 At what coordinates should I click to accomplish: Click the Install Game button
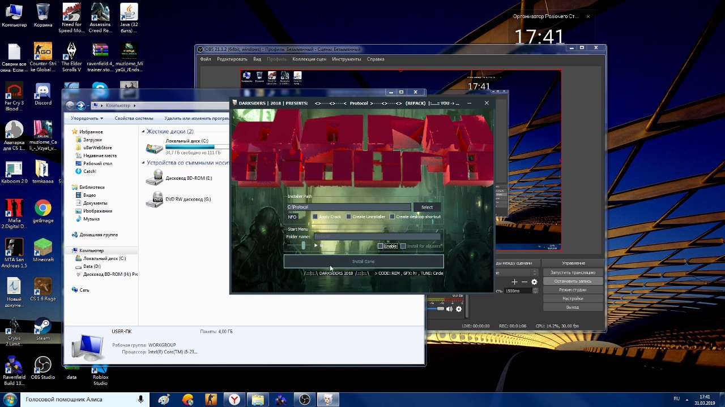[x=364, y=262]
